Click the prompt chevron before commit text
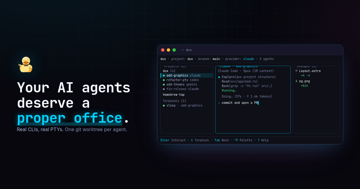 click(x=219, y=103)
